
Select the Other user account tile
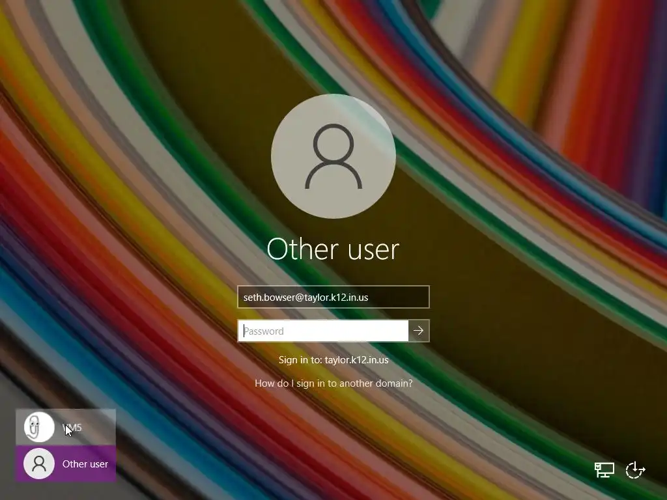66,464
